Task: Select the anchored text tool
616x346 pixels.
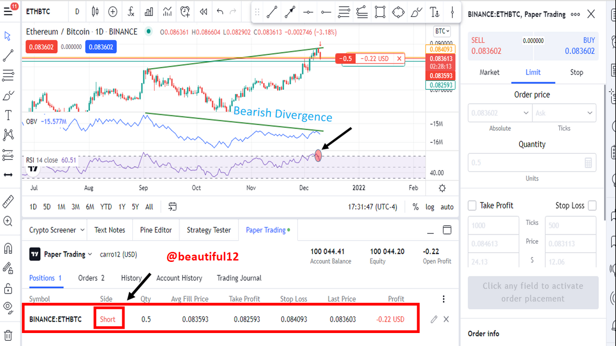Action: (435, 12)
